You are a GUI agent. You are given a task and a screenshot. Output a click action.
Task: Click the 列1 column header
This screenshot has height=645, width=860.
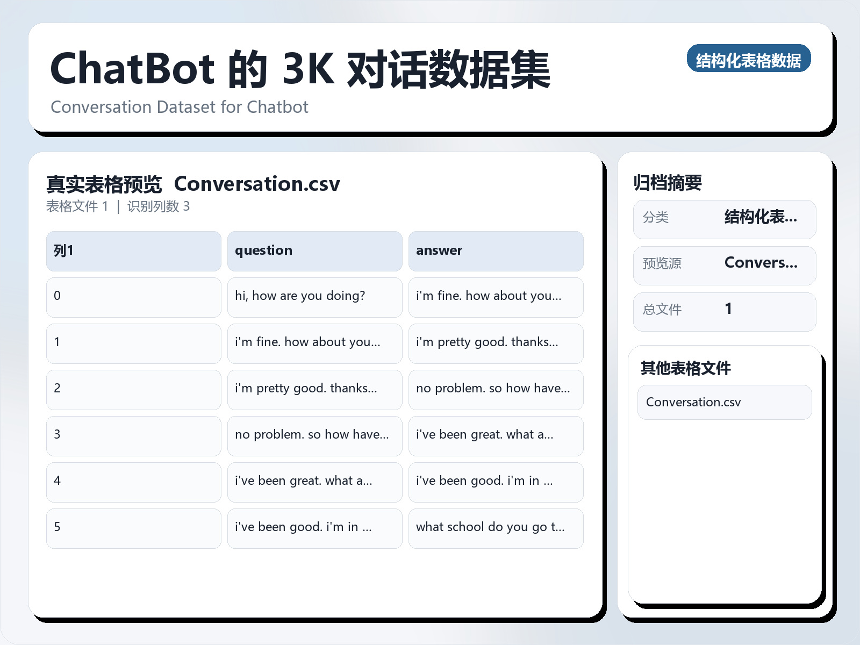coord(133,250)
